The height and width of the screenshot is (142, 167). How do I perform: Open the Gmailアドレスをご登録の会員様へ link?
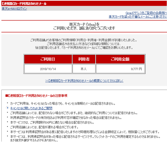point(146,13)
